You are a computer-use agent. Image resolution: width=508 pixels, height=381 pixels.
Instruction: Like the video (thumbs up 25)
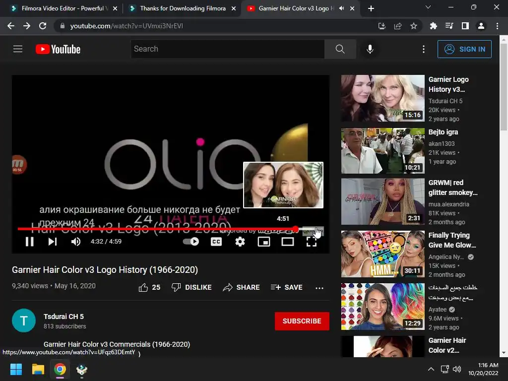(149, 287)
